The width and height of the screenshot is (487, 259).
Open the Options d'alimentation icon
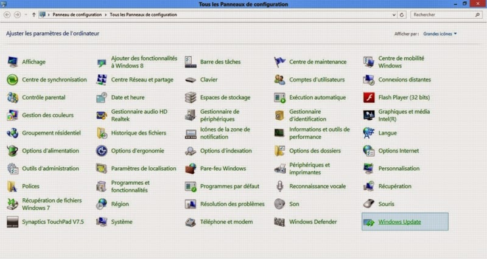click(13, 151)
